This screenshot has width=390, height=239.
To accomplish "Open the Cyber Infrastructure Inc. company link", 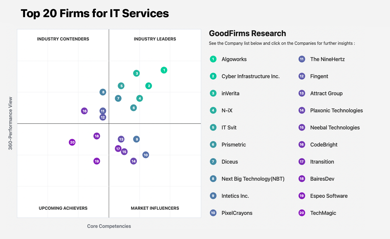I will (x=250, y=76).
